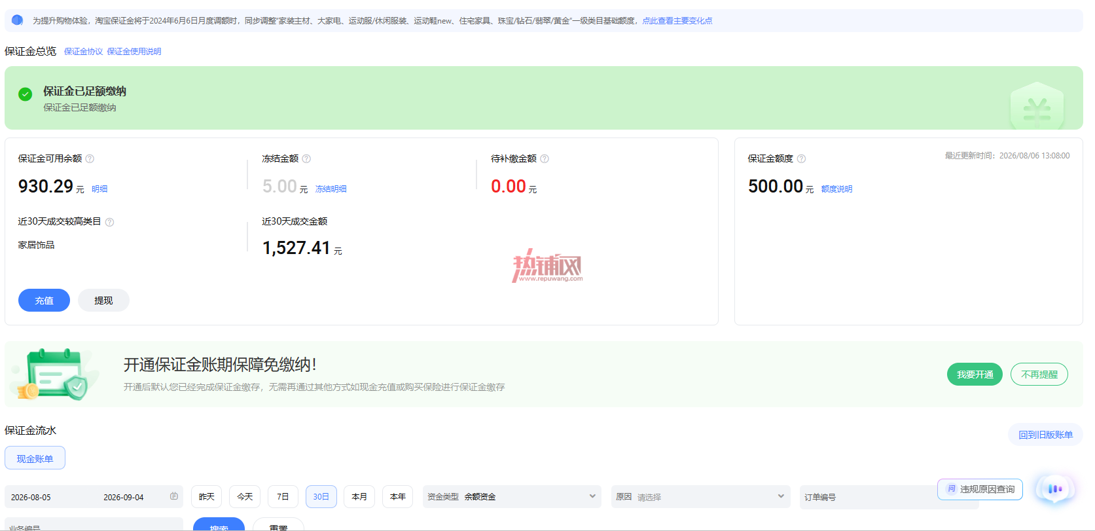
Task: Click the 充值 button
Action: (44, 301)
